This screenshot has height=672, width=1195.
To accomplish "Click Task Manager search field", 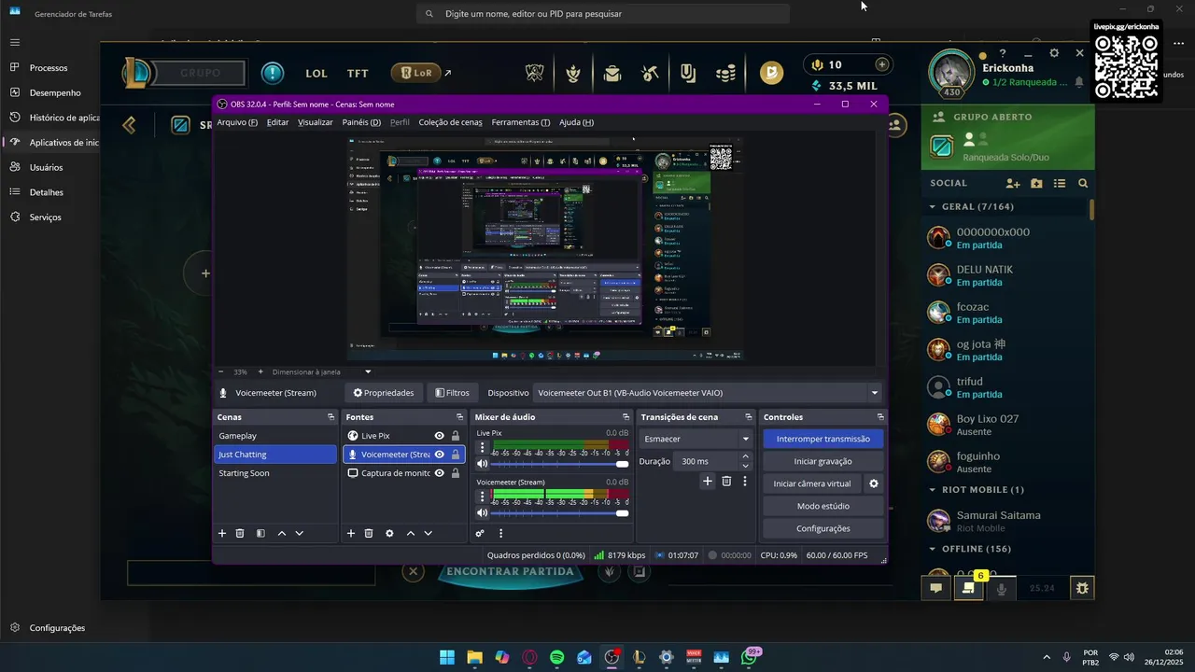I will pyautogui.click(x=603, y=14).
